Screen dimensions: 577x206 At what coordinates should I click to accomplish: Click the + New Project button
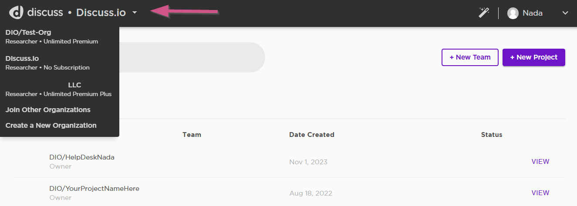[x=534, y=57]
